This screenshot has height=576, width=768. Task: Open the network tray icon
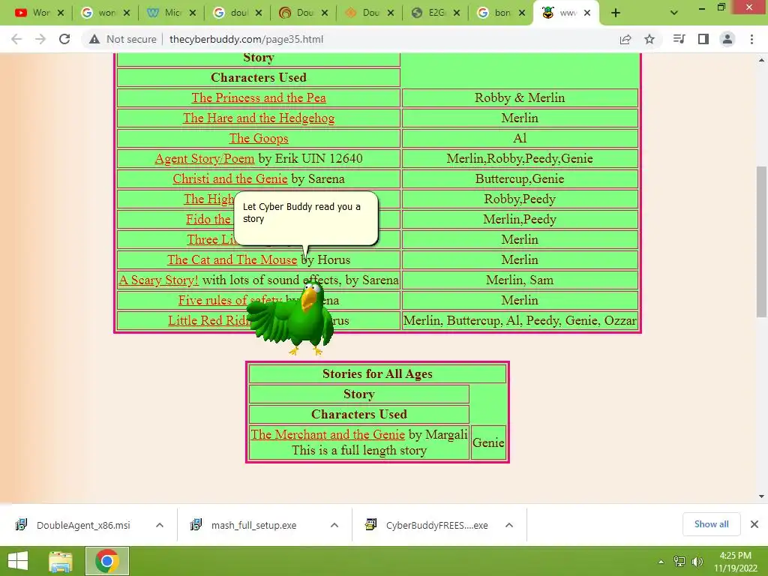click(x=679, y=562)
